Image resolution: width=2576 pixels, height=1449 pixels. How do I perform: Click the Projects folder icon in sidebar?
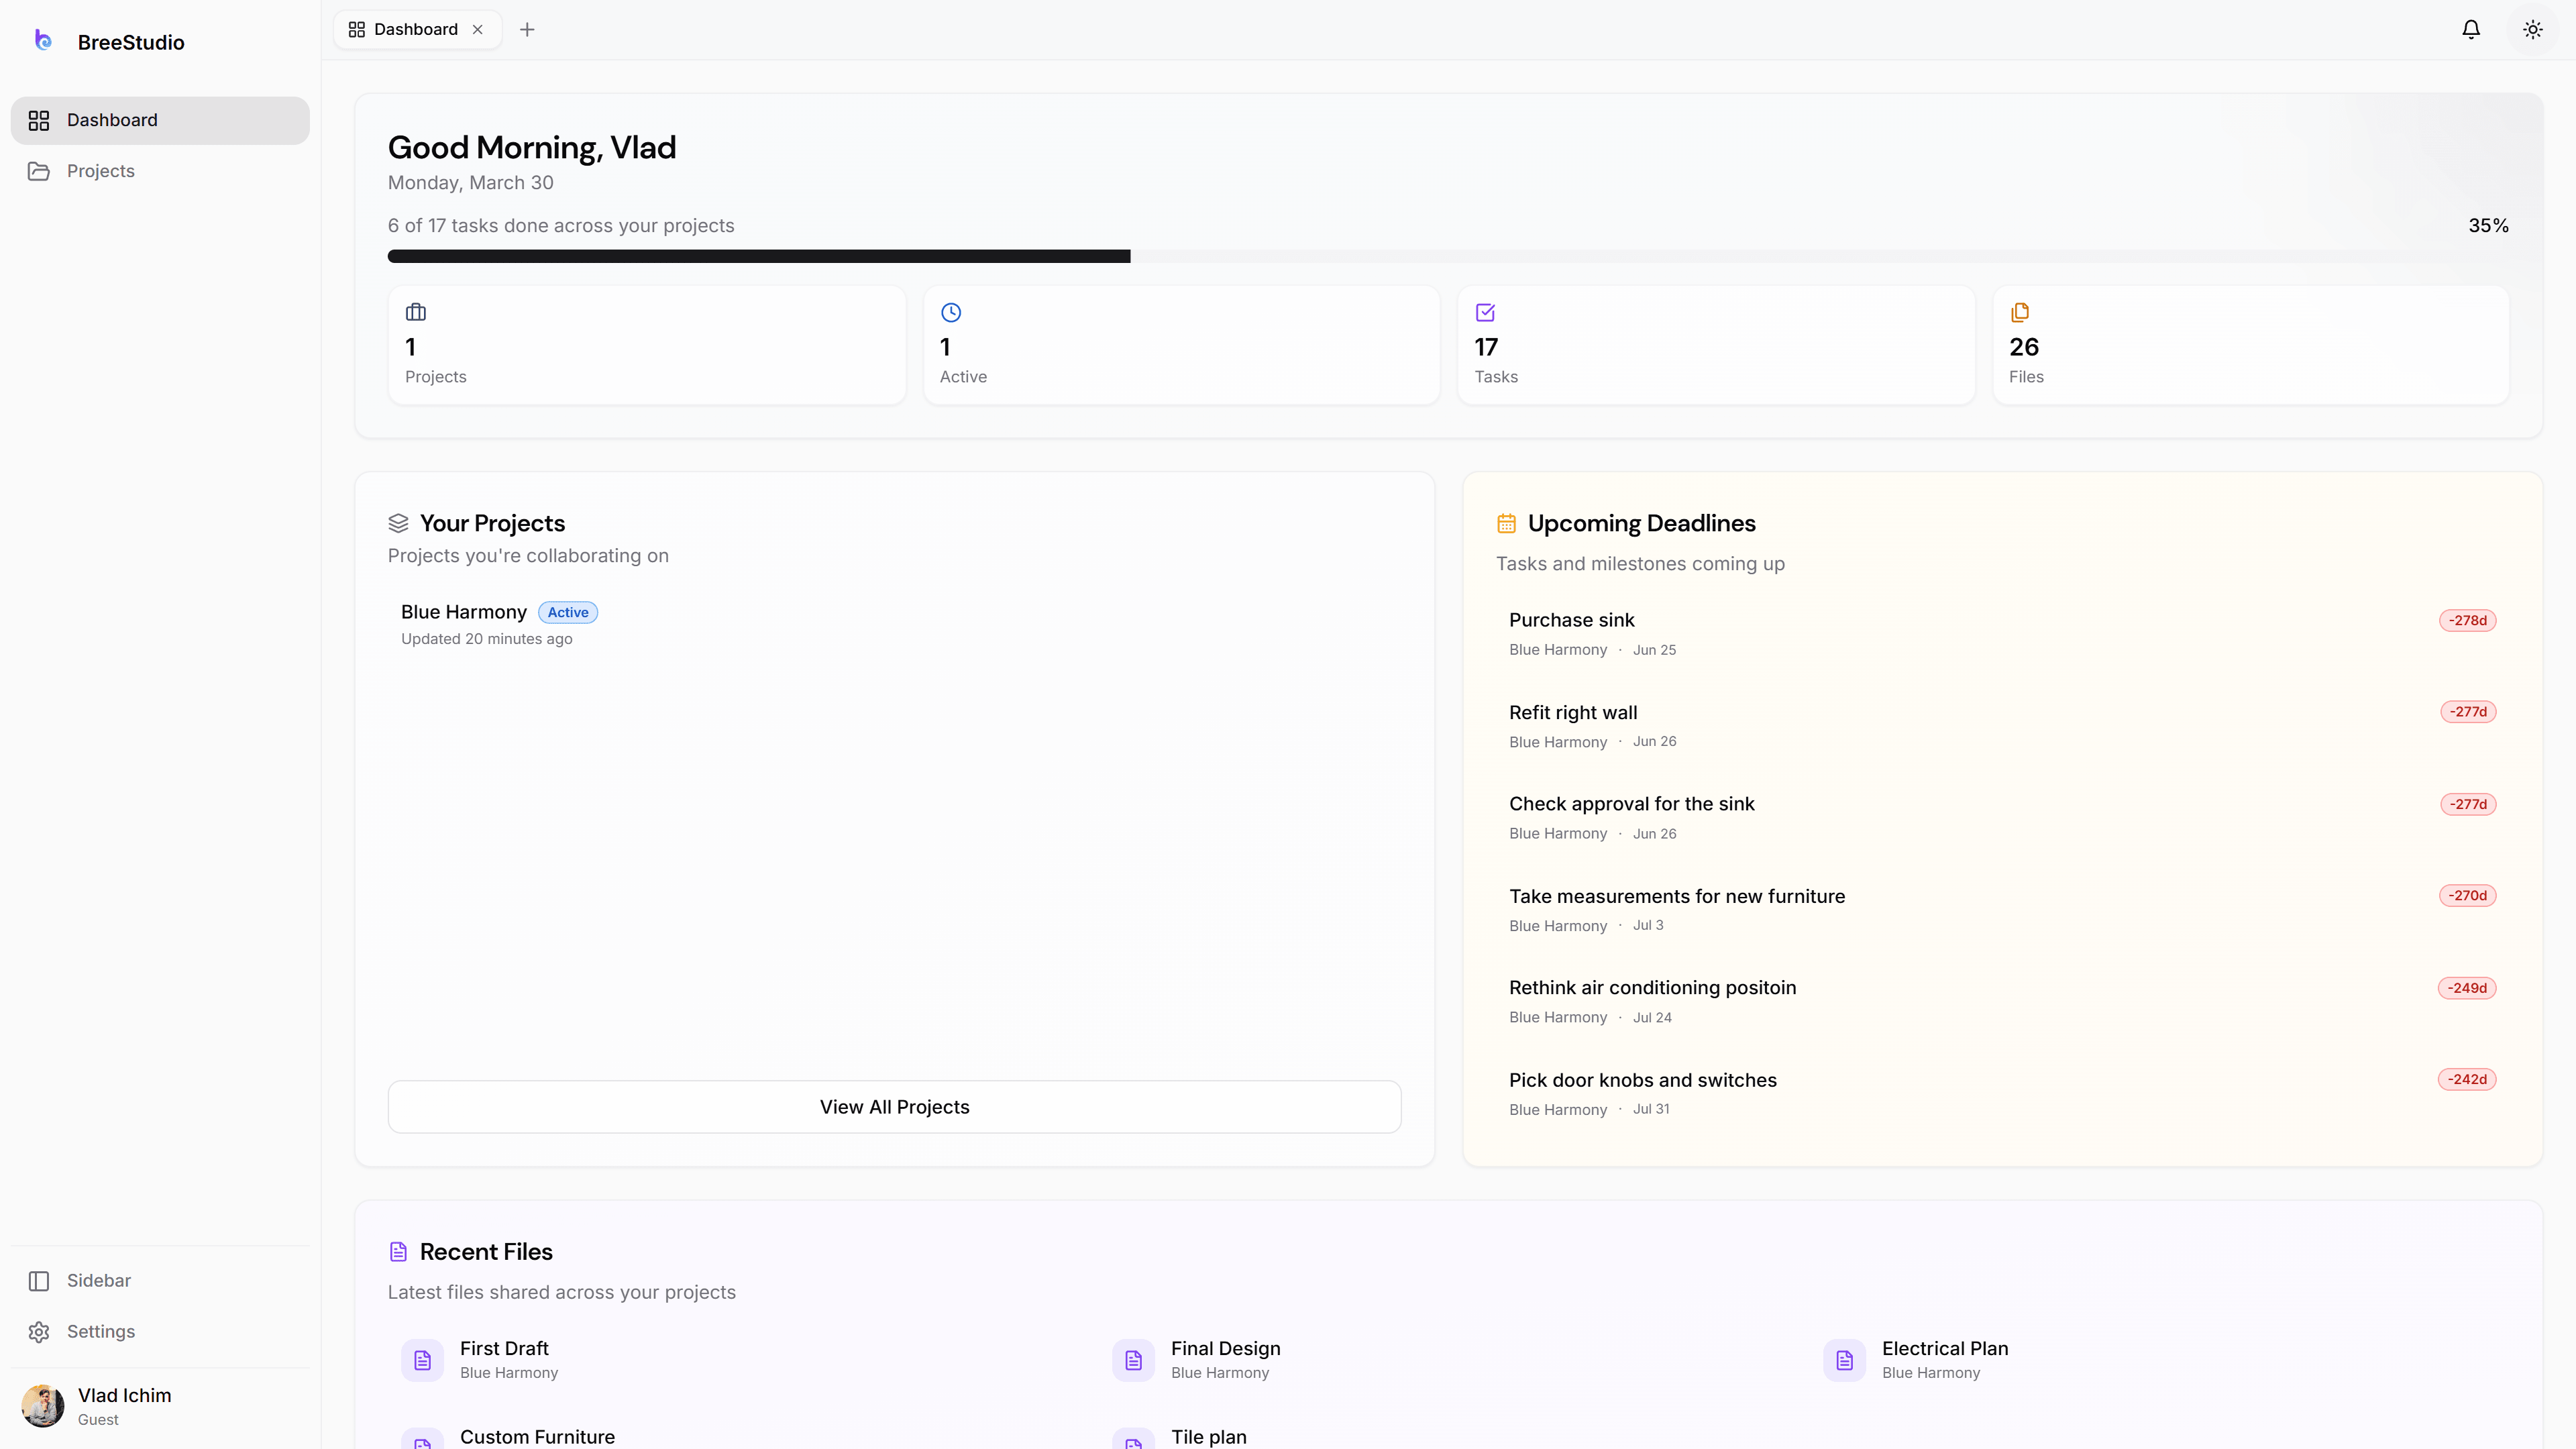[x=39, y=171]
